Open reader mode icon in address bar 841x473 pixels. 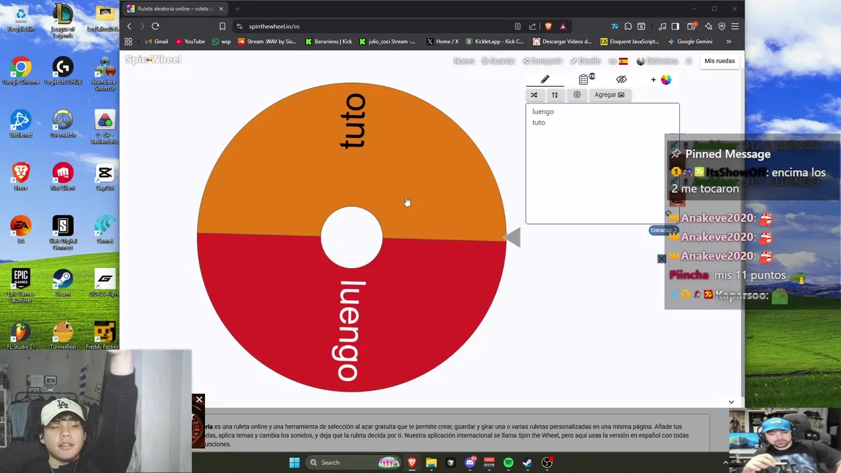(x=518, y=26)
